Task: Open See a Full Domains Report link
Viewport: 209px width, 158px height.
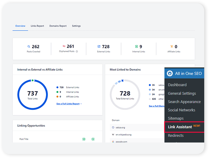Action: (x=157, y=106)
